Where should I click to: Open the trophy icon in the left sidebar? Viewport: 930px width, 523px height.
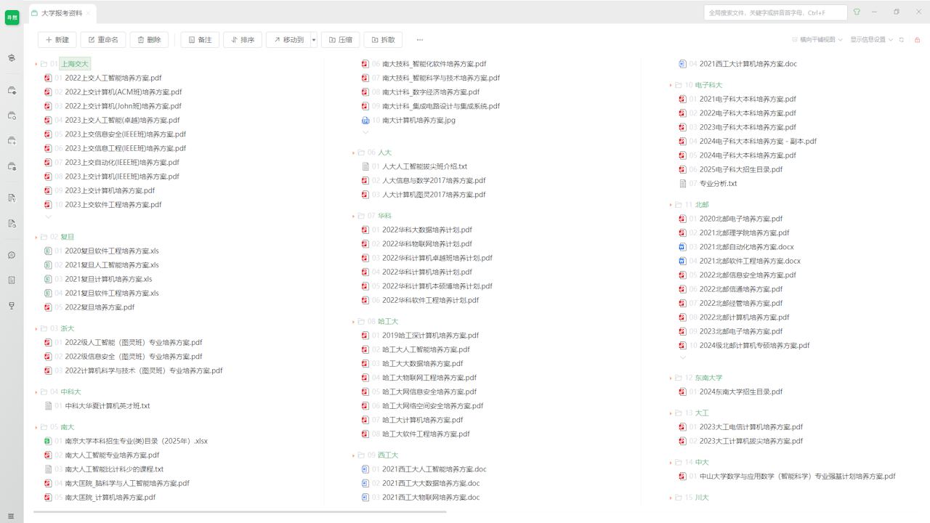12,306
